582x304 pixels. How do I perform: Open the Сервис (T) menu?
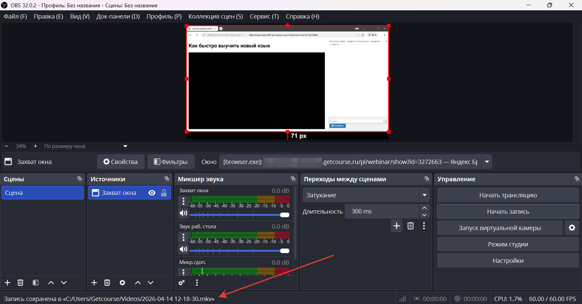[x=264, y=16]
